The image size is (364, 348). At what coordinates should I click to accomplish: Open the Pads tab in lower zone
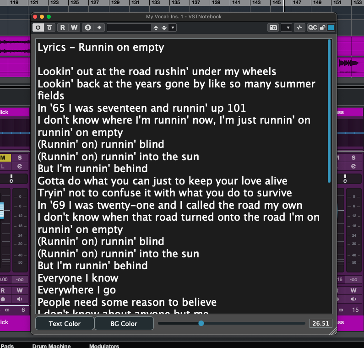[x=7, y=345]
